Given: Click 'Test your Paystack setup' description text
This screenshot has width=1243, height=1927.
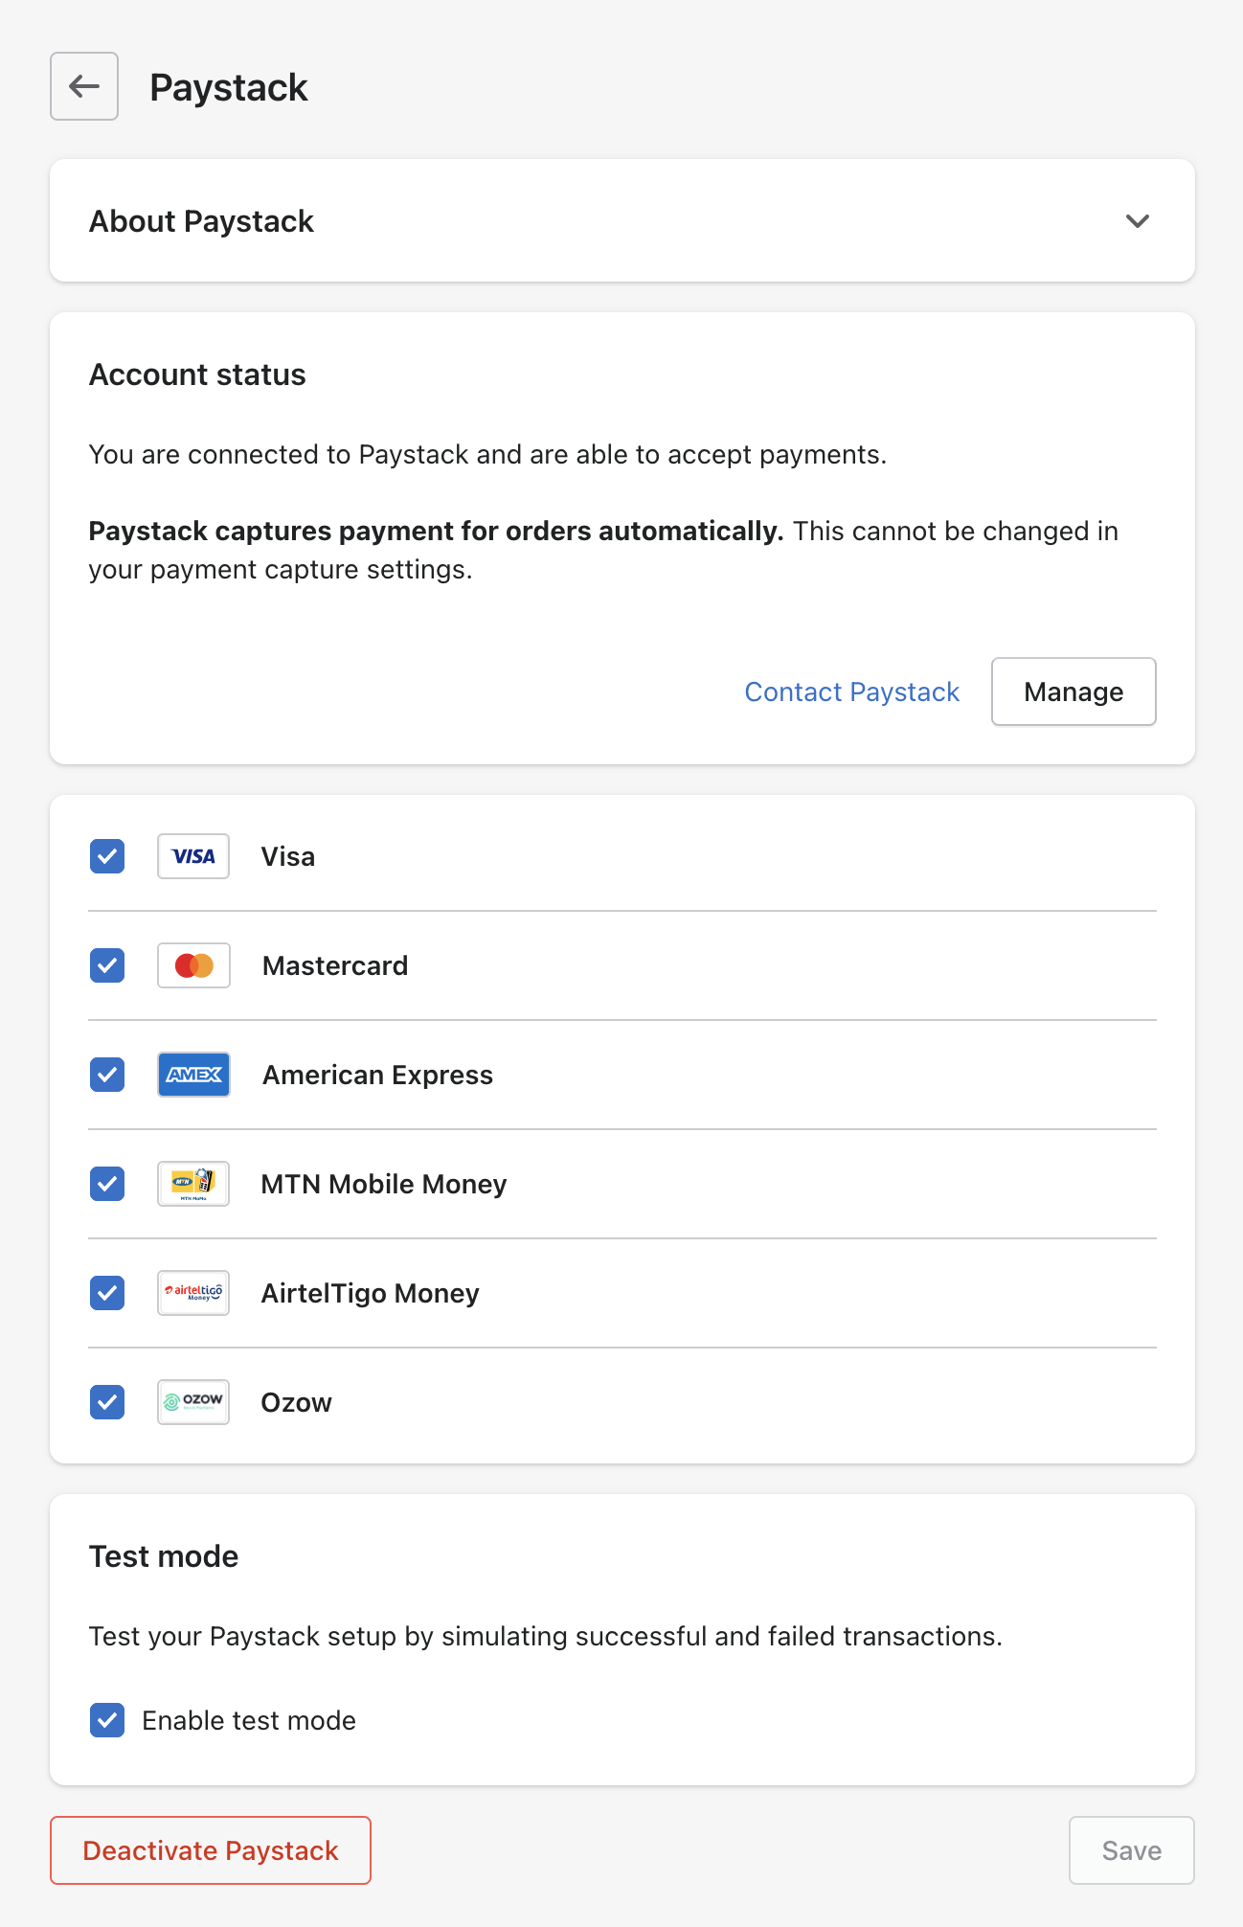Looking at the screenshot, I should click(545, 1636).
